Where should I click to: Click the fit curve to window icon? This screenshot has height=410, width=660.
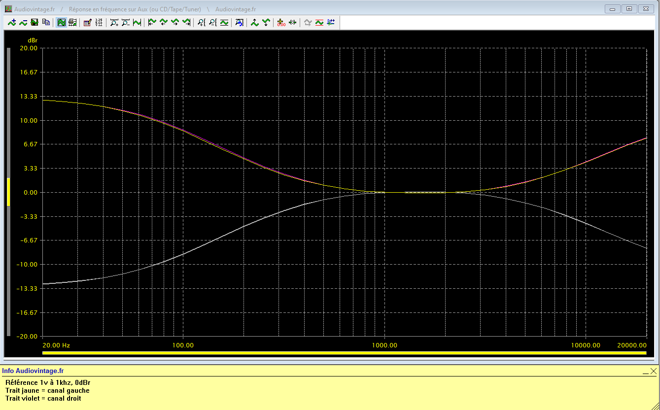pos(137,22)
